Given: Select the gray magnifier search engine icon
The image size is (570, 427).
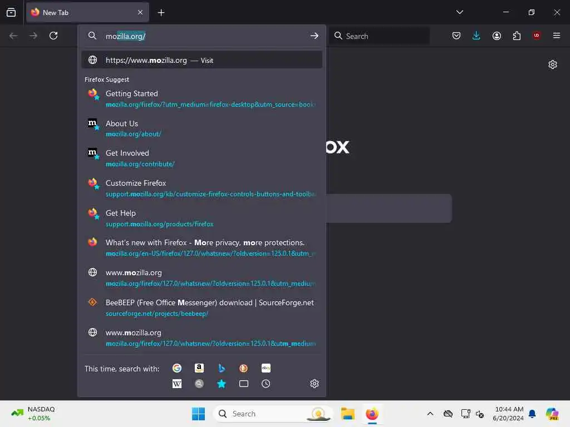Looking at the screenshot, I should point(199,384).
